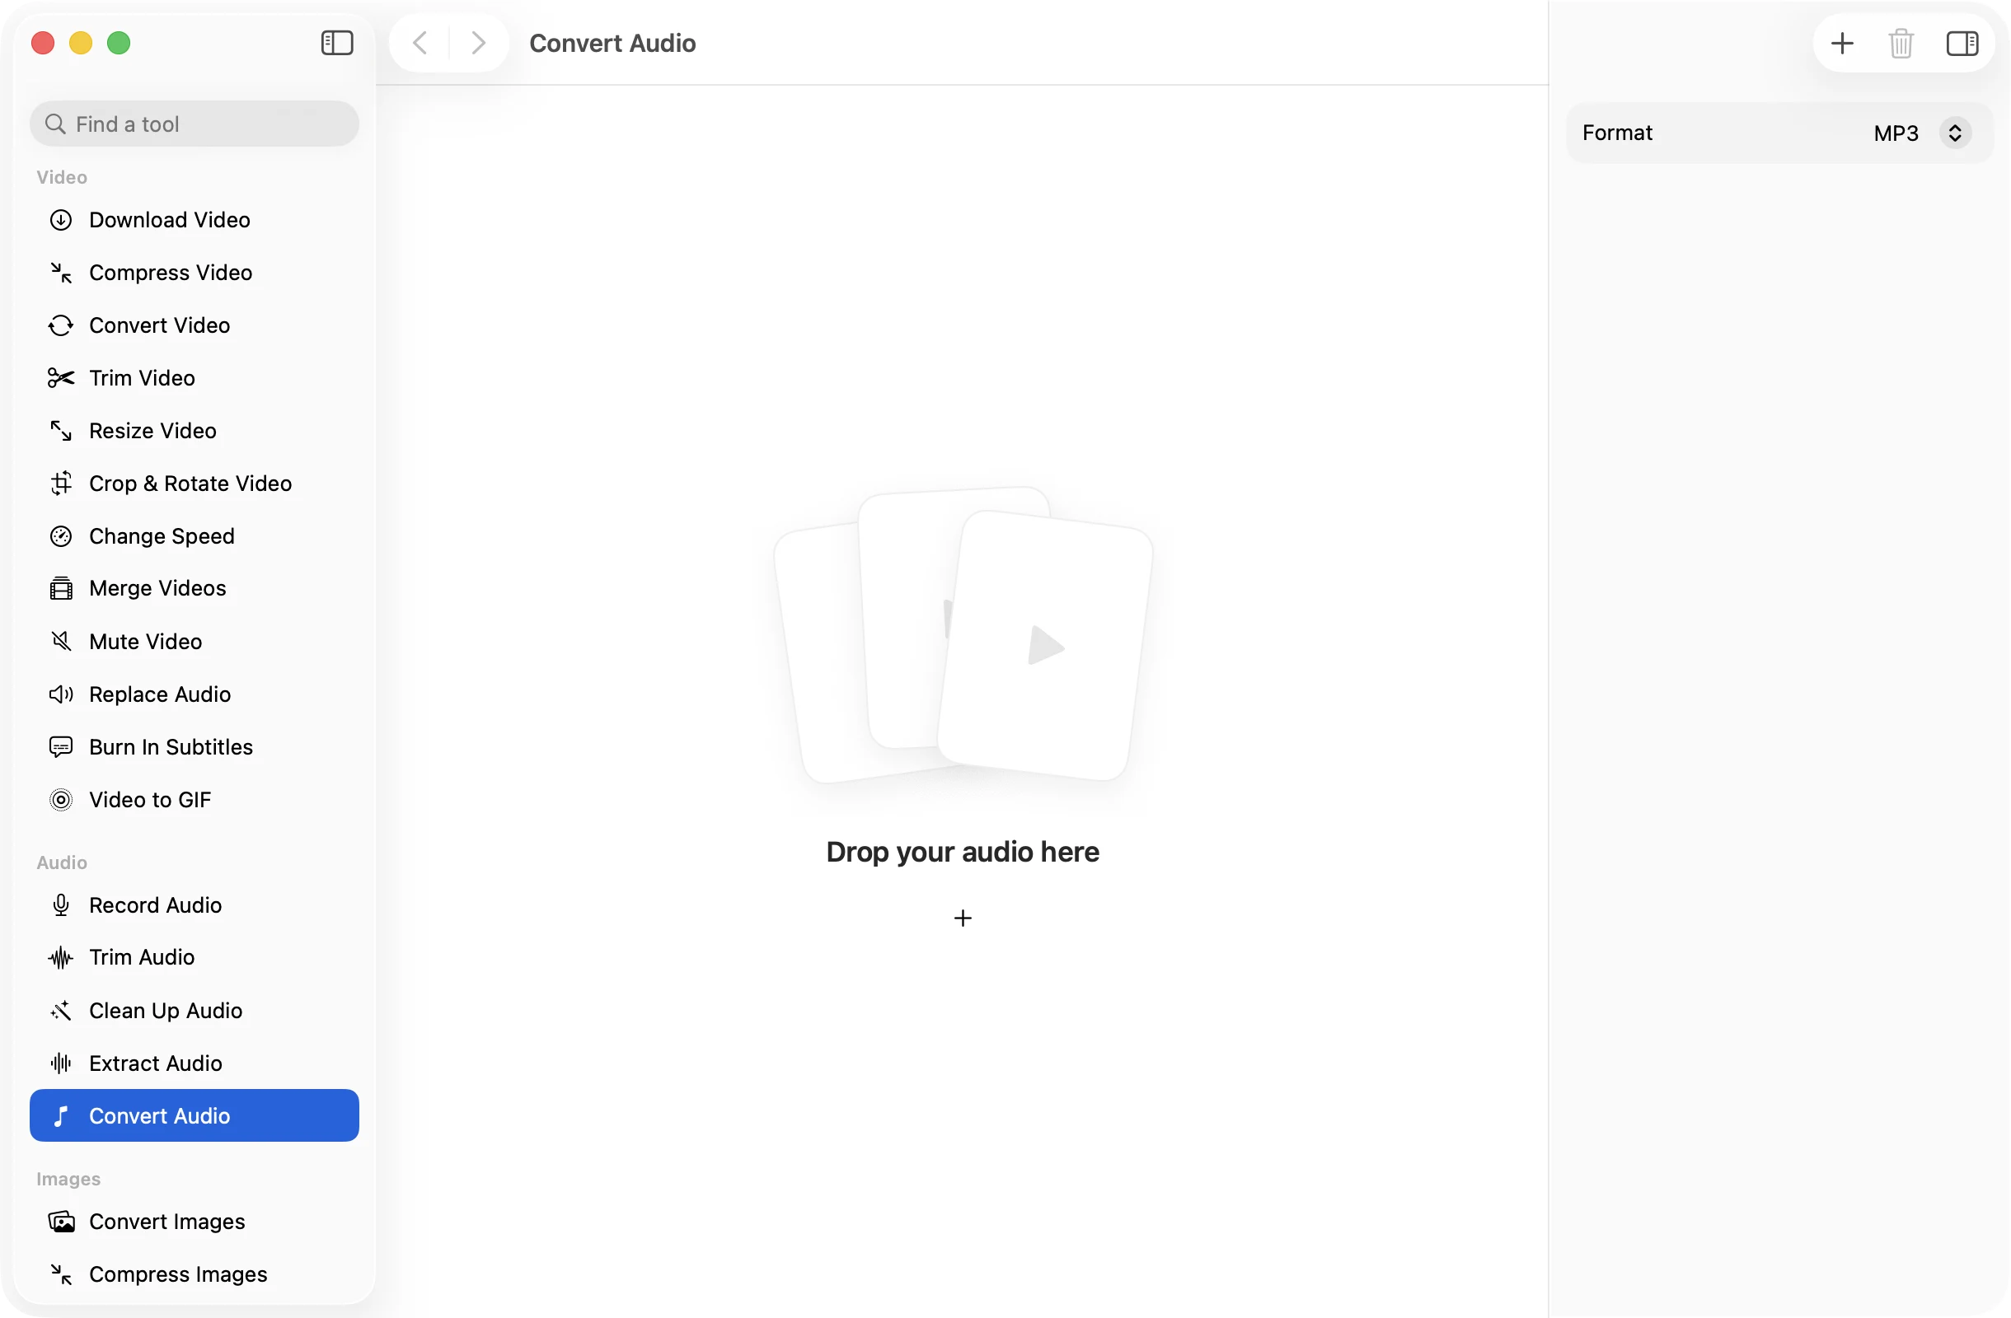Go back with the left chevron
The image size is (2011, 1318).
click(420, 43)
